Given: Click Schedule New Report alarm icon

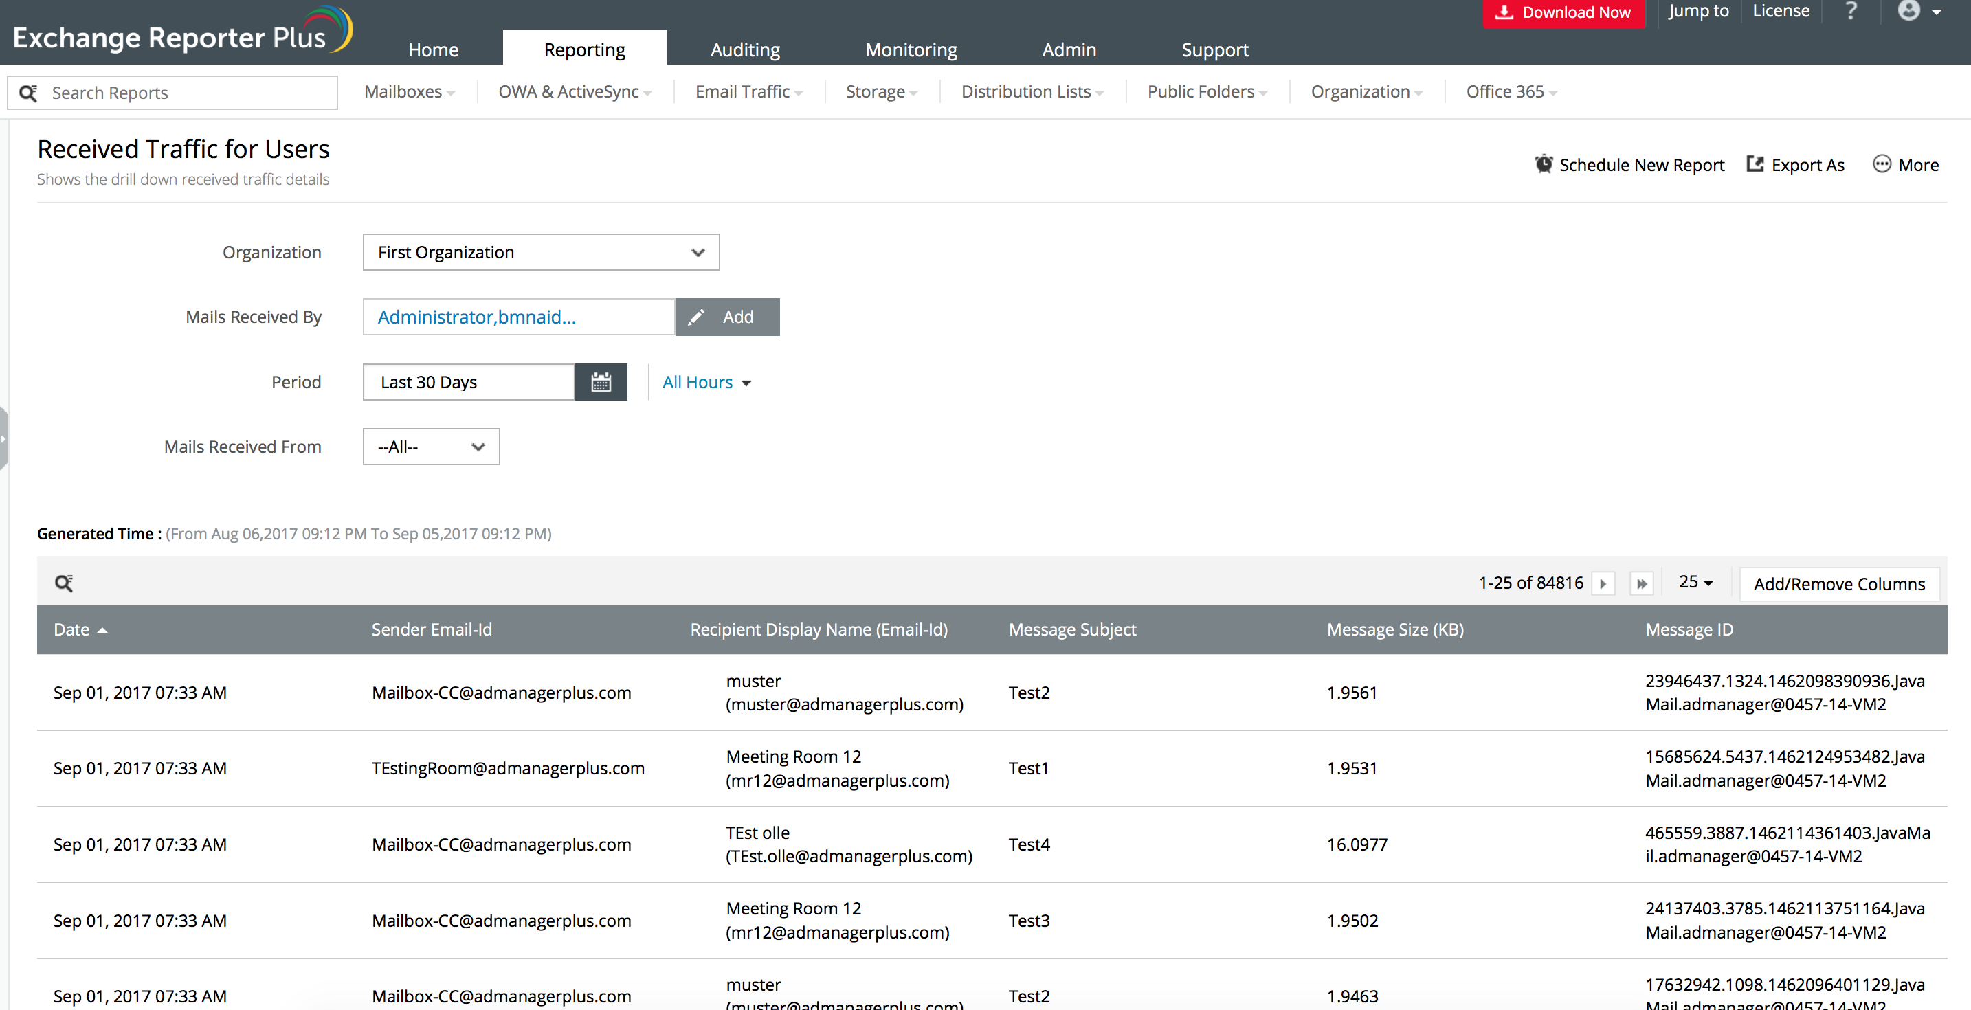Looking at the screenshot, I should coord(1544,164).
